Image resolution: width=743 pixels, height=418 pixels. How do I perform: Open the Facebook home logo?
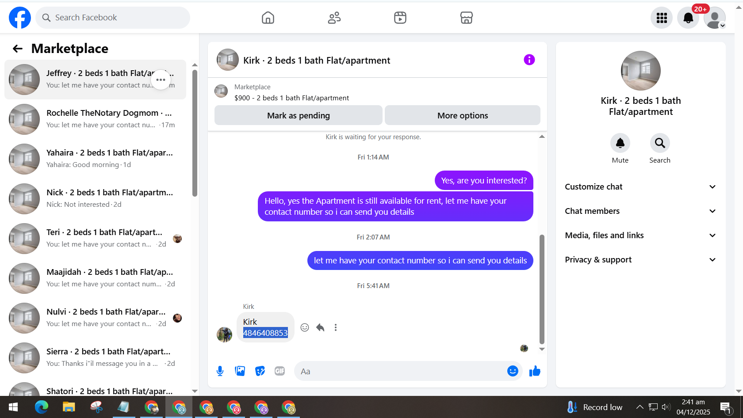pyautogui.click(x=20, y=18)
